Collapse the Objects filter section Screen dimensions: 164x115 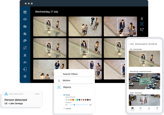coord(75,87)
